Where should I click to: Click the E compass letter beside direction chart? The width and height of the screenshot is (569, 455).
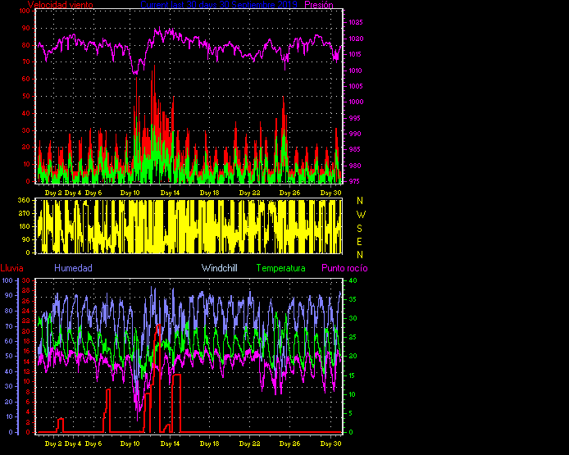pos(360,242)
